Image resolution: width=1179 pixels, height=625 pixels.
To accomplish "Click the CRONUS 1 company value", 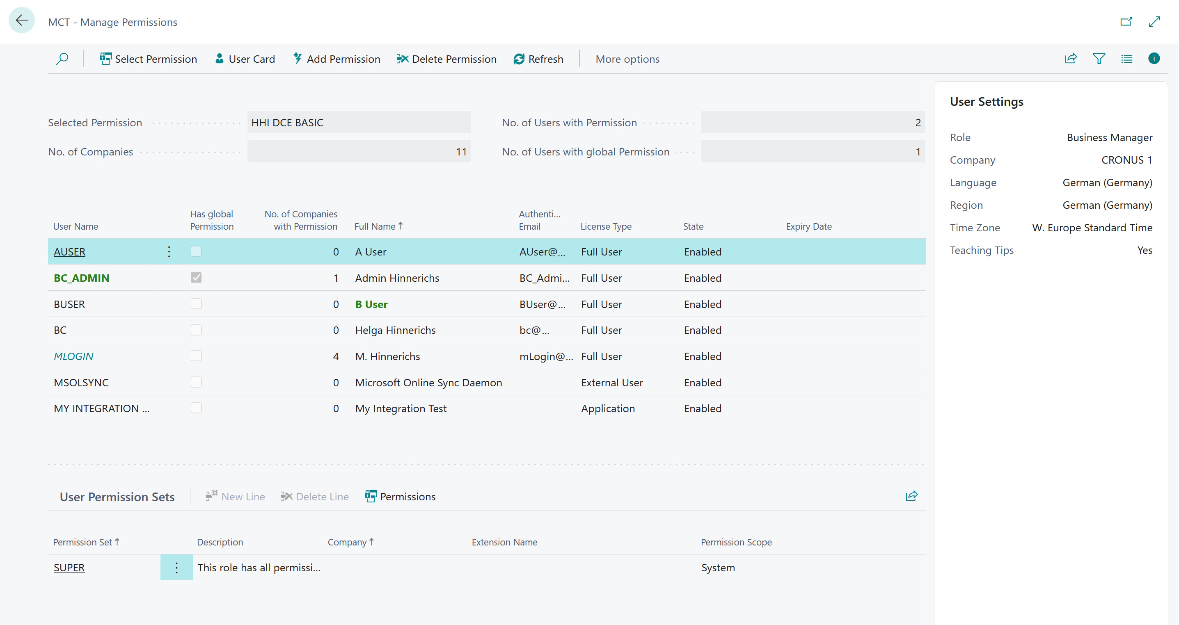I will pos(1126,160).
